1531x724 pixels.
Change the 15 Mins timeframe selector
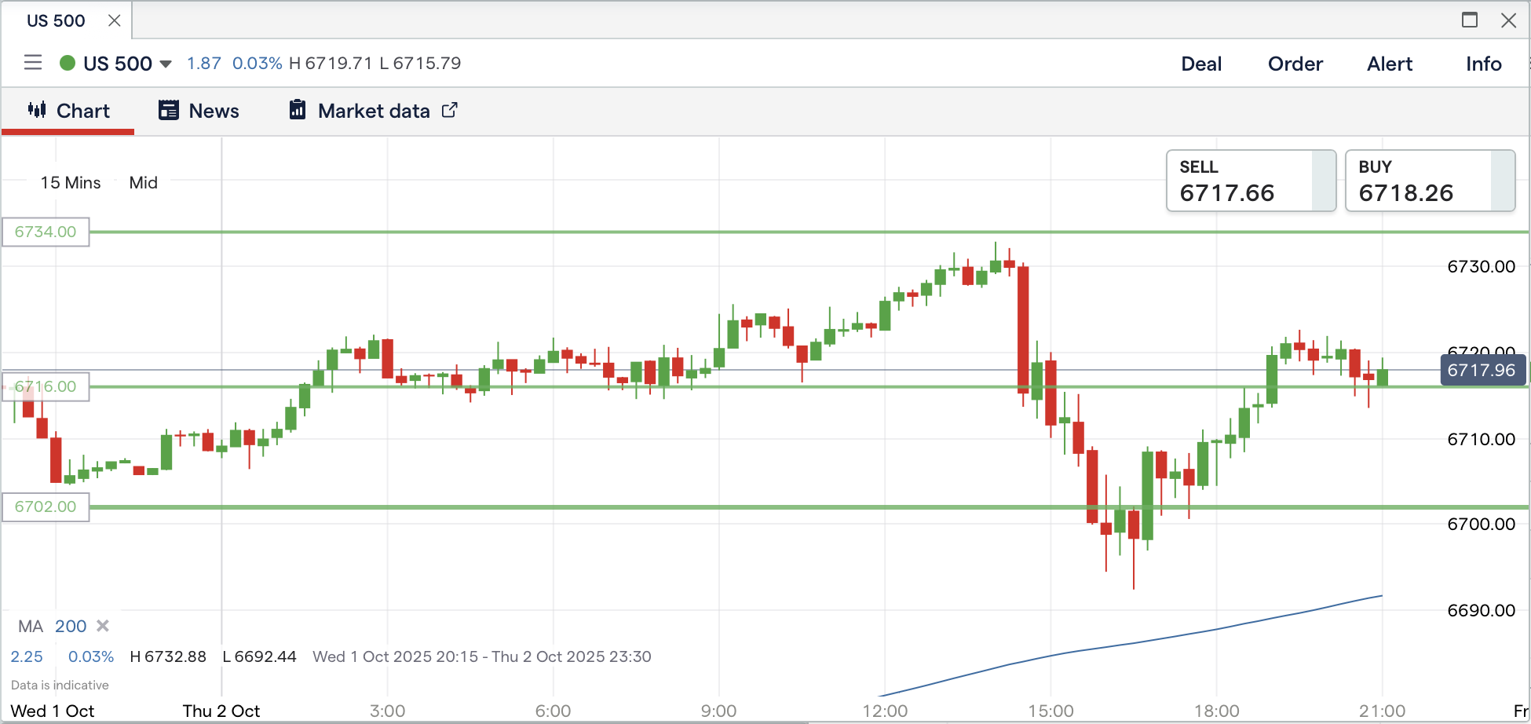71,183
